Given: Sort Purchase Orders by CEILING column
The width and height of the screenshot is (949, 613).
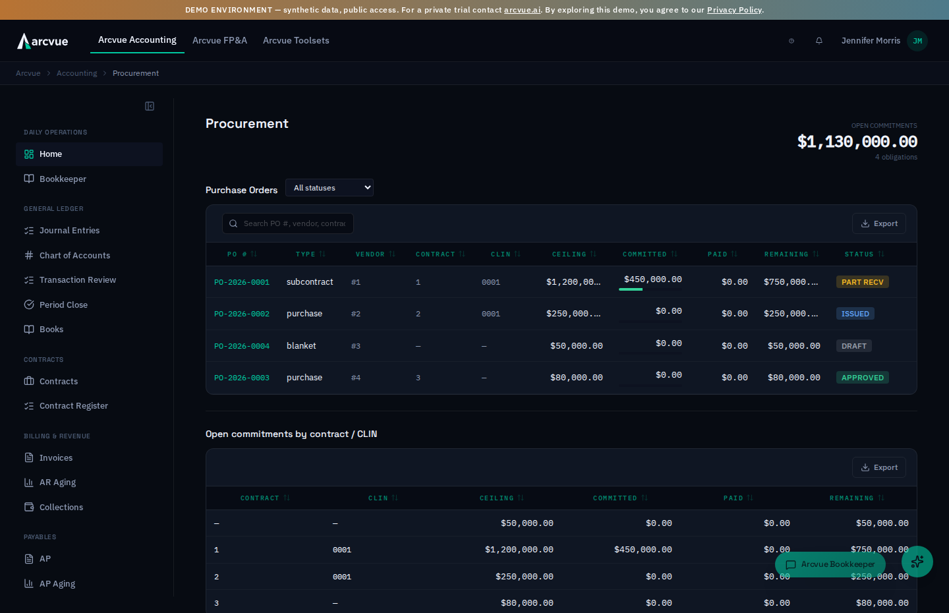Looking at the screenshot, I should coord(574,254).
